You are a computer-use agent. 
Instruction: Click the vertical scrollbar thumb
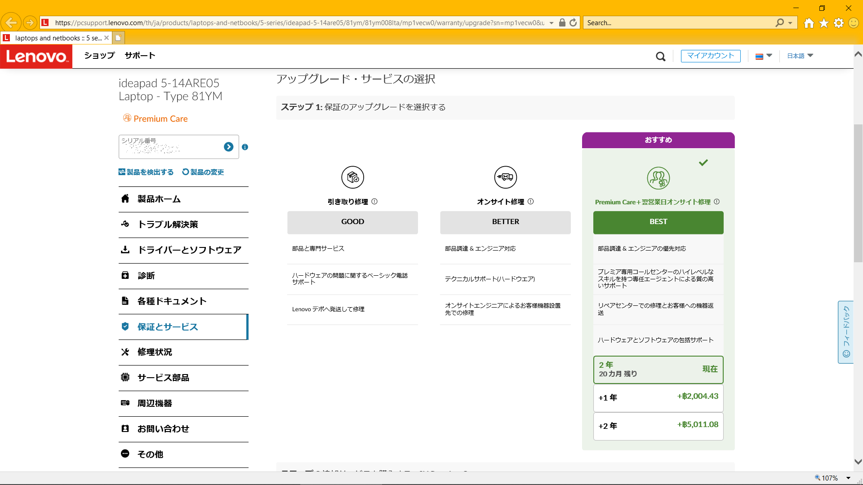858,193
